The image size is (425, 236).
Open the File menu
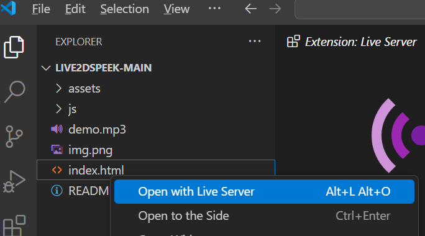click(41, 9)
